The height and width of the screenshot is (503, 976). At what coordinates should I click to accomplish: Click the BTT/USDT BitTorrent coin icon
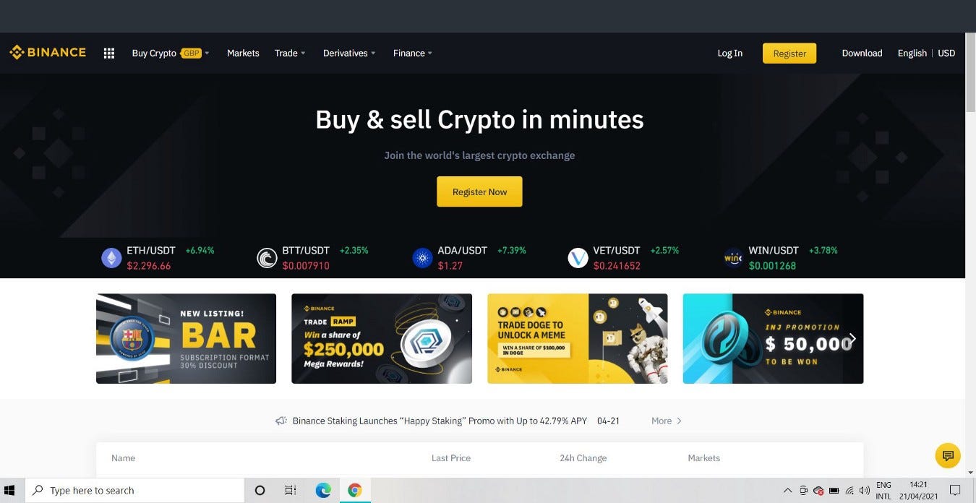coord(267,258)
